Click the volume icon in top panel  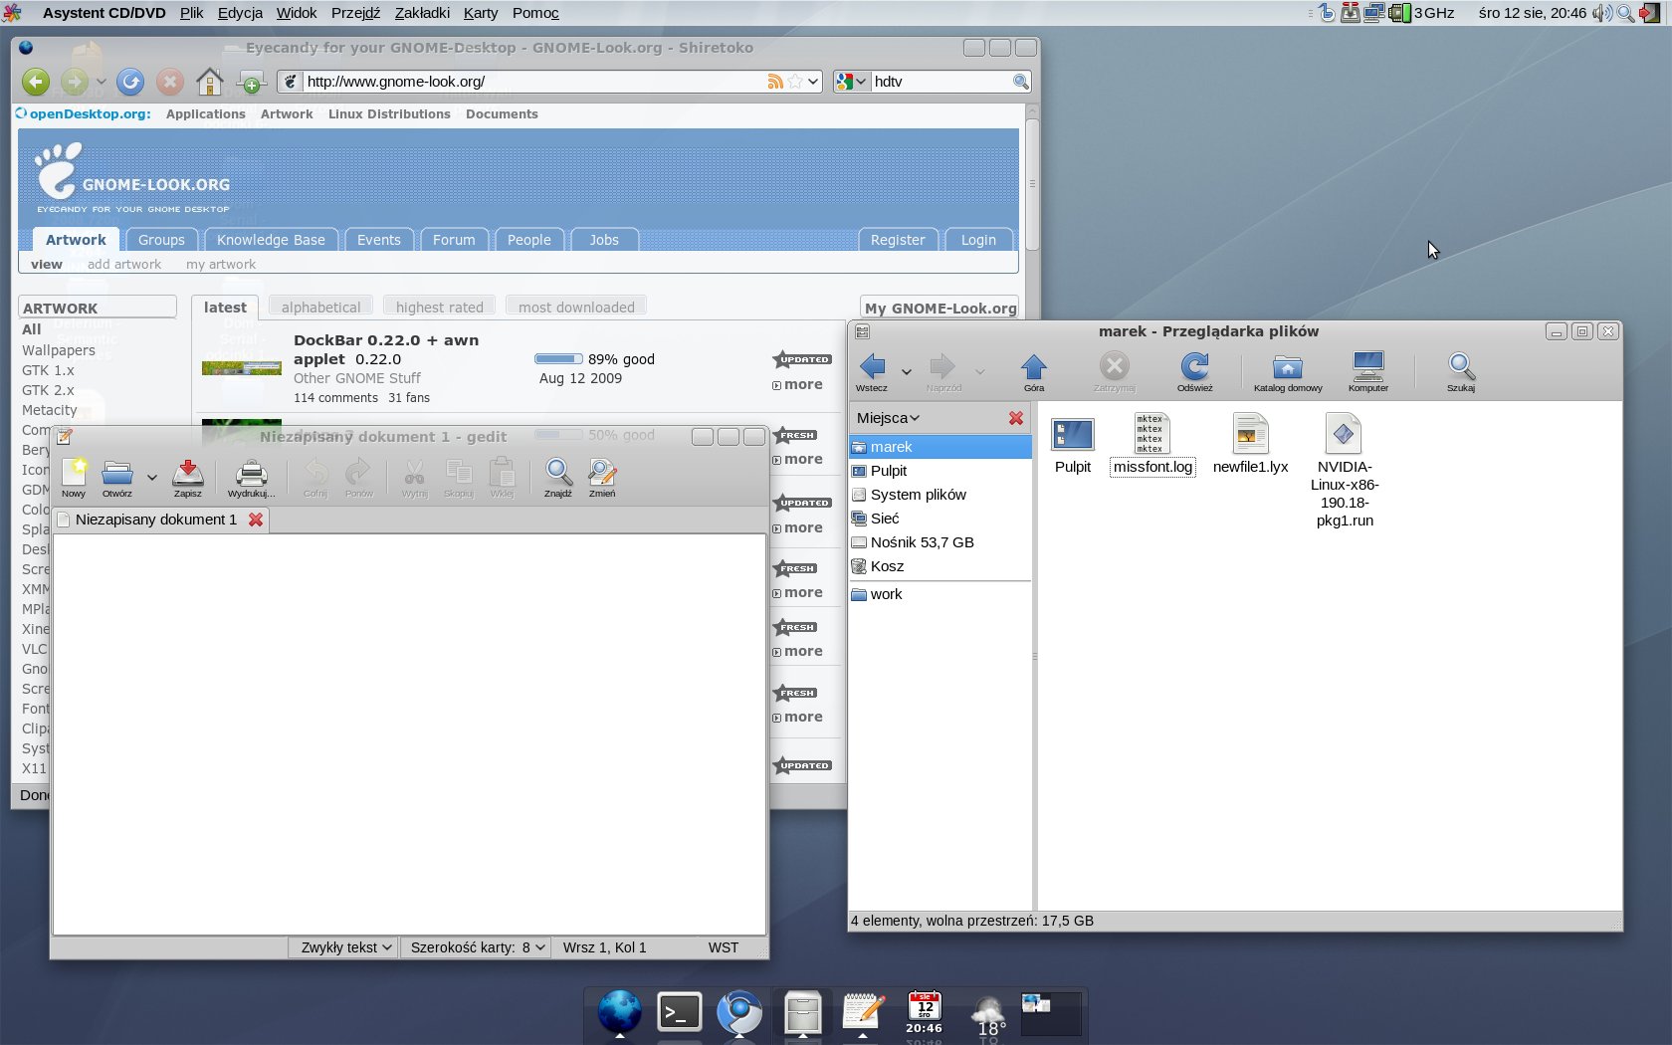point(1601,13)
